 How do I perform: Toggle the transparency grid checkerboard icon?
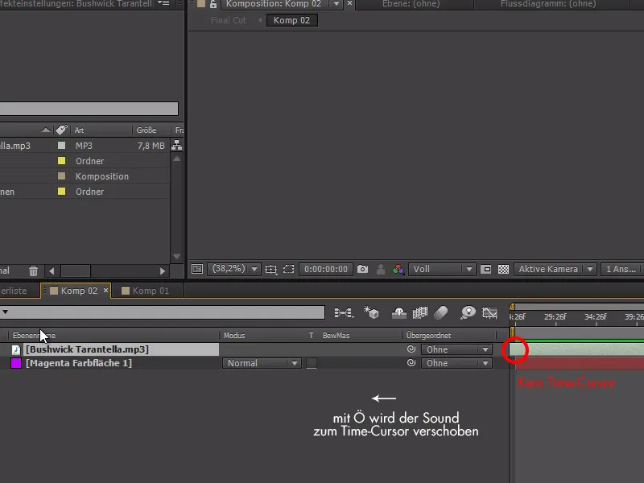point(504,270)
